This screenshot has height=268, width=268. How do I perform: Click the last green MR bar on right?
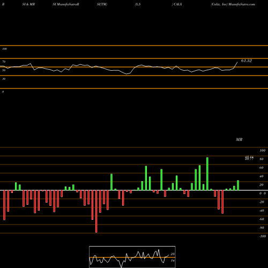238,185
